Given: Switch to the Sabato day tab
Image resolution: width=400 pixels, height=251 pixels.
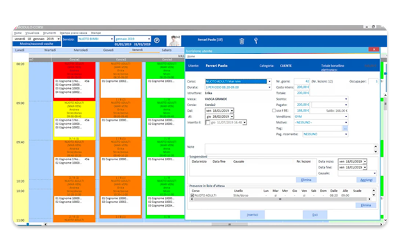Looking at the screenshot, I should 167,50.
